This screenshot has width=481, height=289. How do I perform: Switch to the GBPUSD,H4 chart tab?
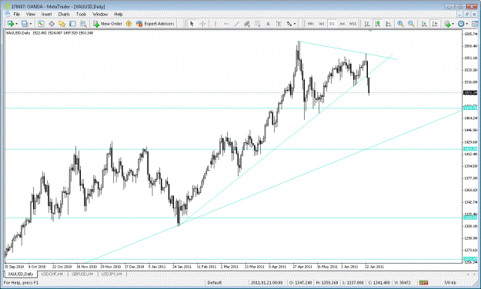pyautogui.click(x=82, y=274)
